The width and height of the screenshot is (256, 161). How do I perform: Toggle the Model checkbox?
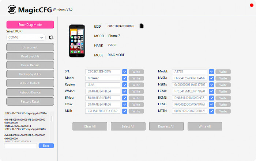coord(211,71)
